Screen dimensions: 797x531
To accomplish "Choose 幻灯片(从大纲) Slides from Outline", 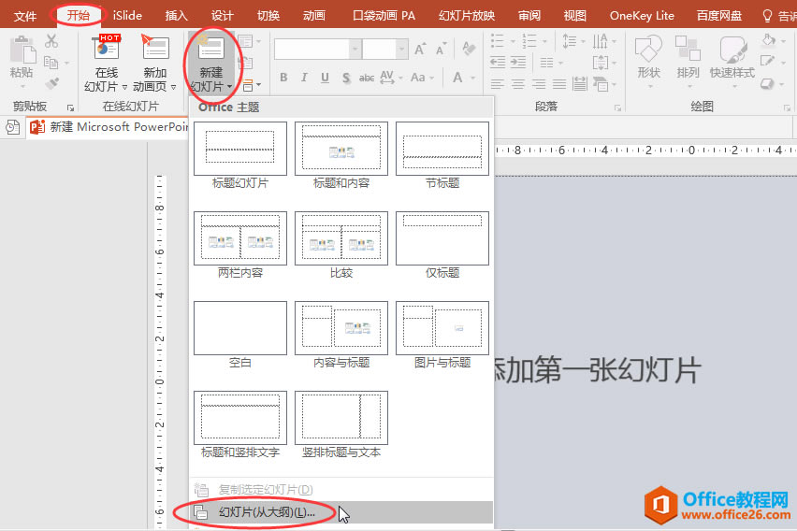I will pos(341,512).
